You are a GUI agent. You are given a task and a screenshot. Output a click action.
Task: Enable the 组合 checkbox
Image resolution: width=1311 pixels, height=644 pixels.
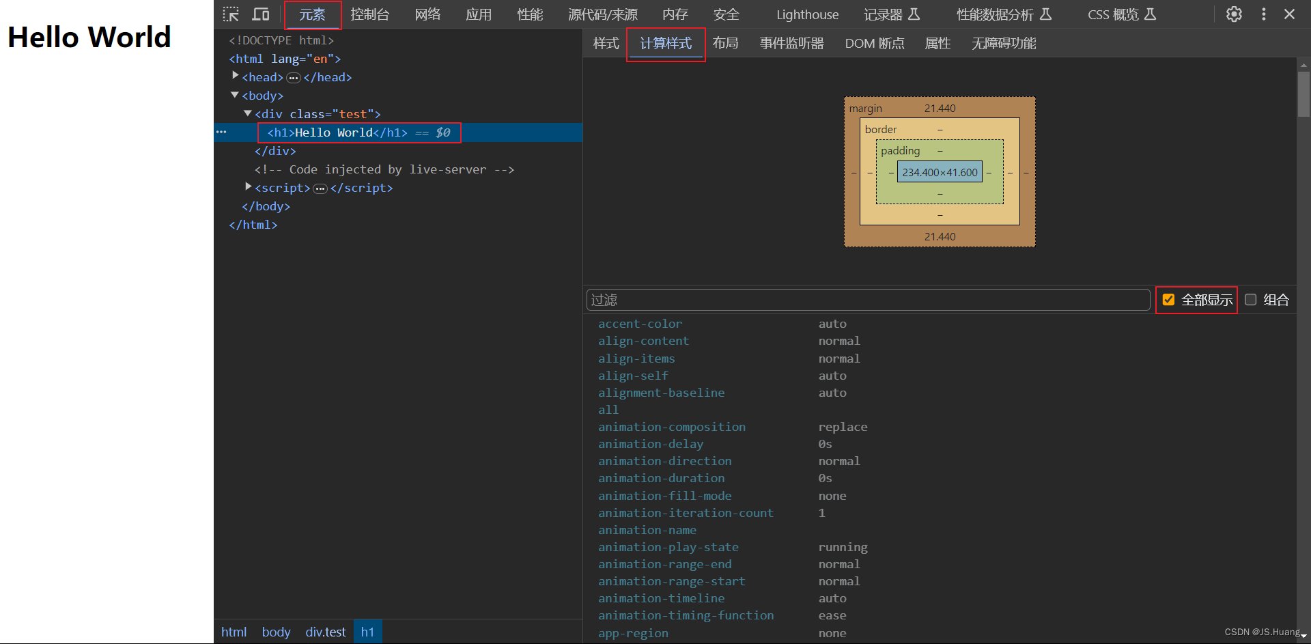tap(1251, 300)
